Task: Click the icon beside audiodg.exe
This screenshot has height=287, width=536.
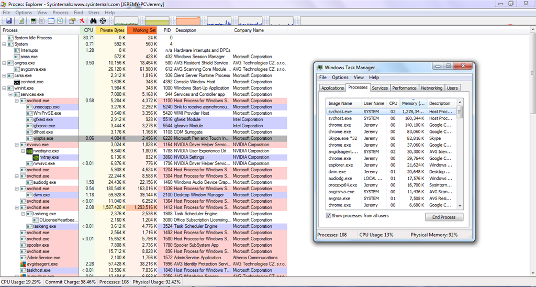Action: coord(29,182)
